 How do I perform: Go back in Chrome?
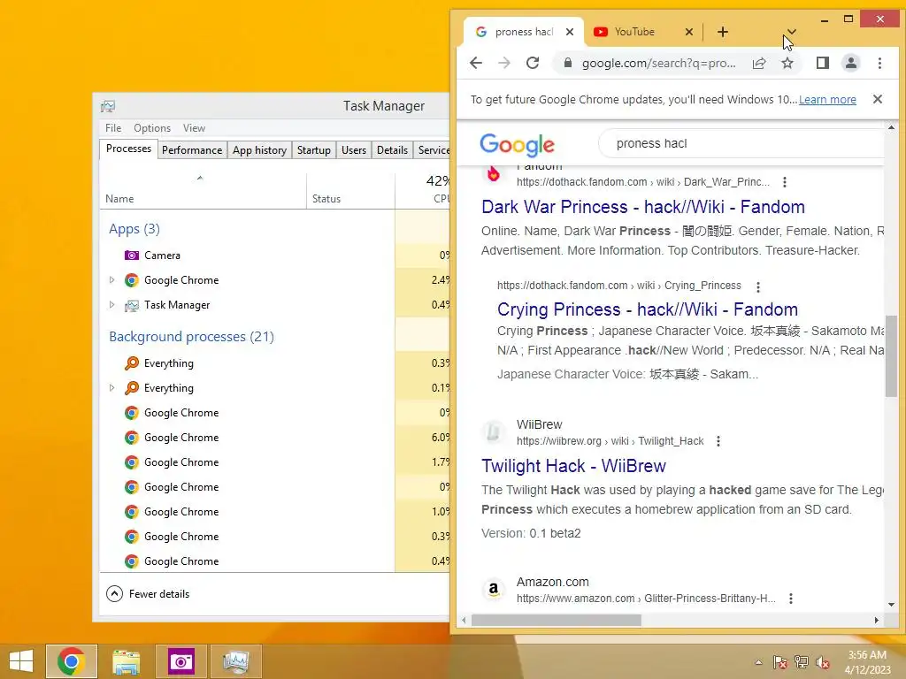(475, 63)
